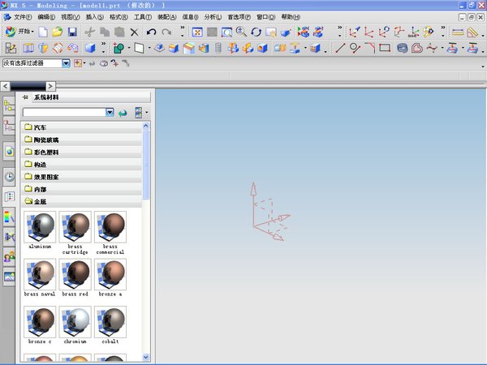The image size is (487, 365).
Task: Open the materials search combo dropdown arrow
Action: tap(110, 113)
